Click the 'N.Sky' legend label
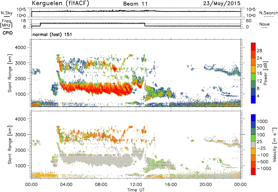The width and height of the screenshot is (278, 192). click(x=7, y=13)
